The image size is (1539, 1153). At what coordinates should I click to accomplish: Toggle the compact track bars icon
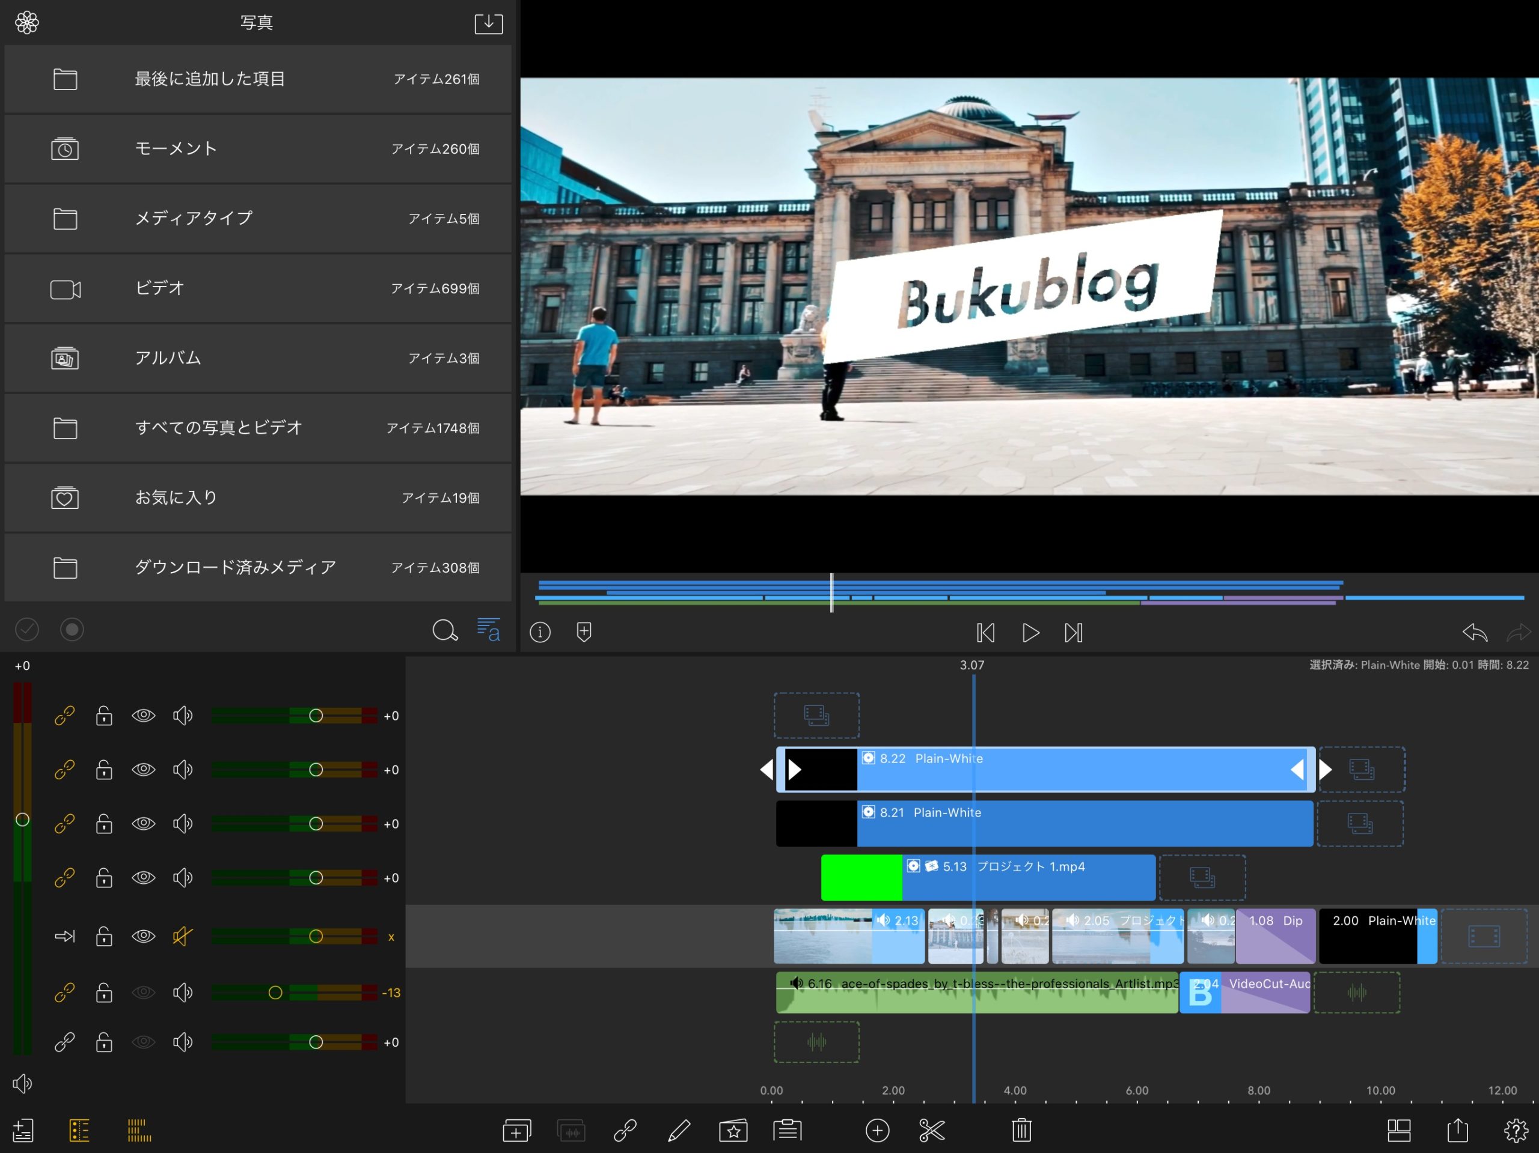pos(139,1130)
